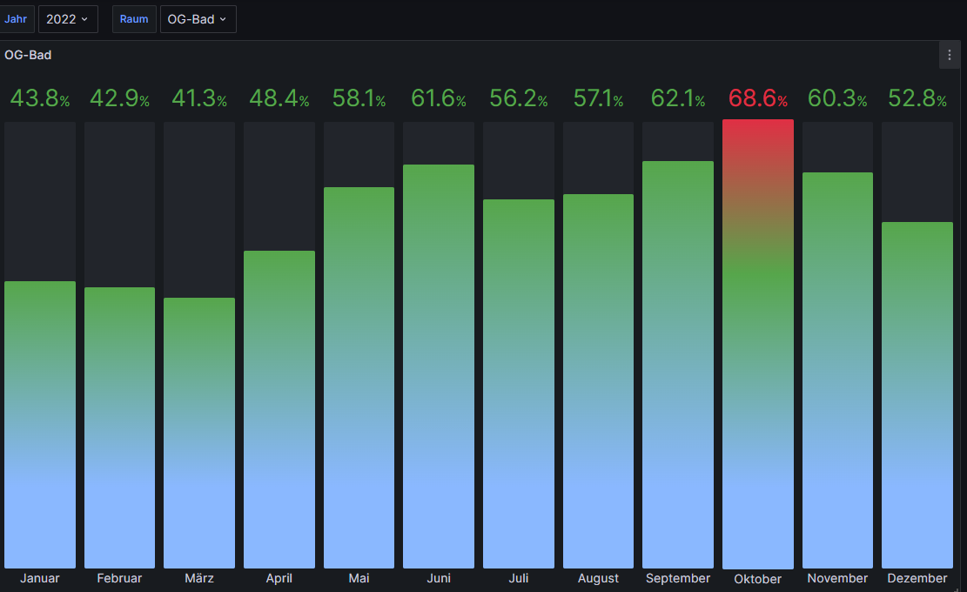Viewport: 967px width, 592px height.
Task: Click the Februar label text
Action: (119, 578)
